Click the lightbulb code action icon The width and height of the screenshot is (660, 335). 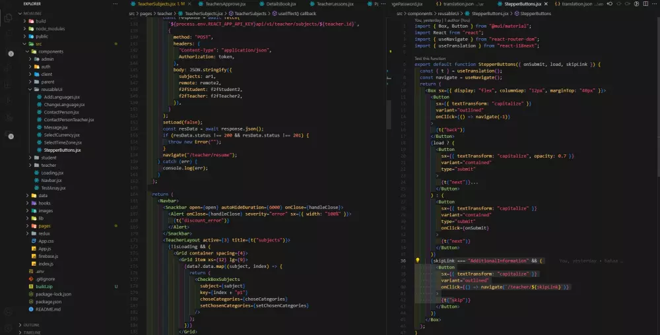click(418, 260)
